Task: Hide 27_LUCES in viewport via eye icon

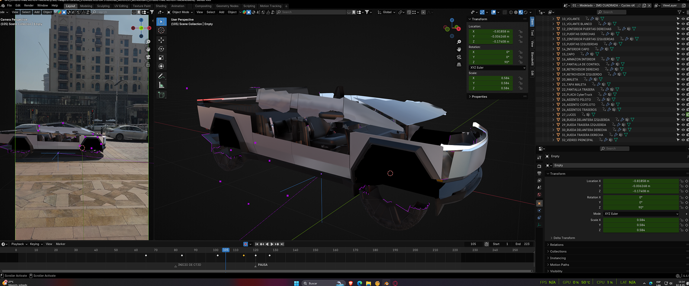Action: (x=683, y=115)
